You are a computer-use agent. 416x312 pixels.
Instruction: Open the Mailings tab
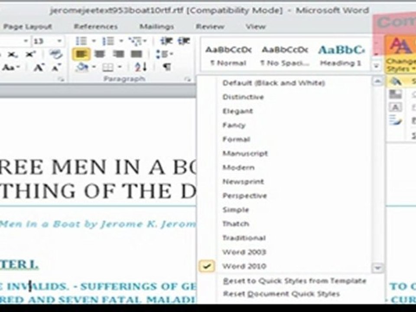[x=157, y=26]
